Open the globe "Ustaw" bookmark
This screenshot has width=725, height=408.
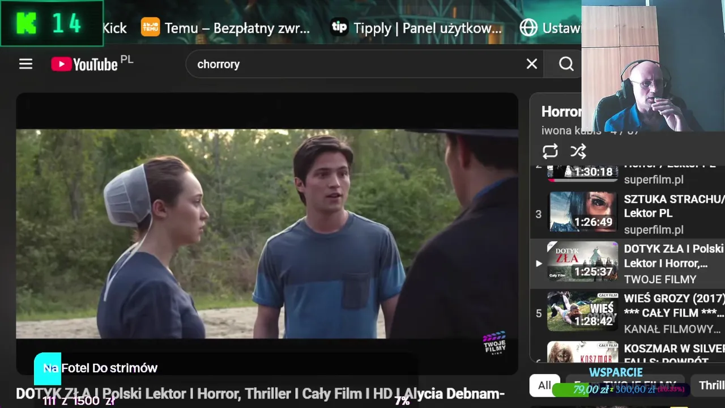click(x=550, y=28)
